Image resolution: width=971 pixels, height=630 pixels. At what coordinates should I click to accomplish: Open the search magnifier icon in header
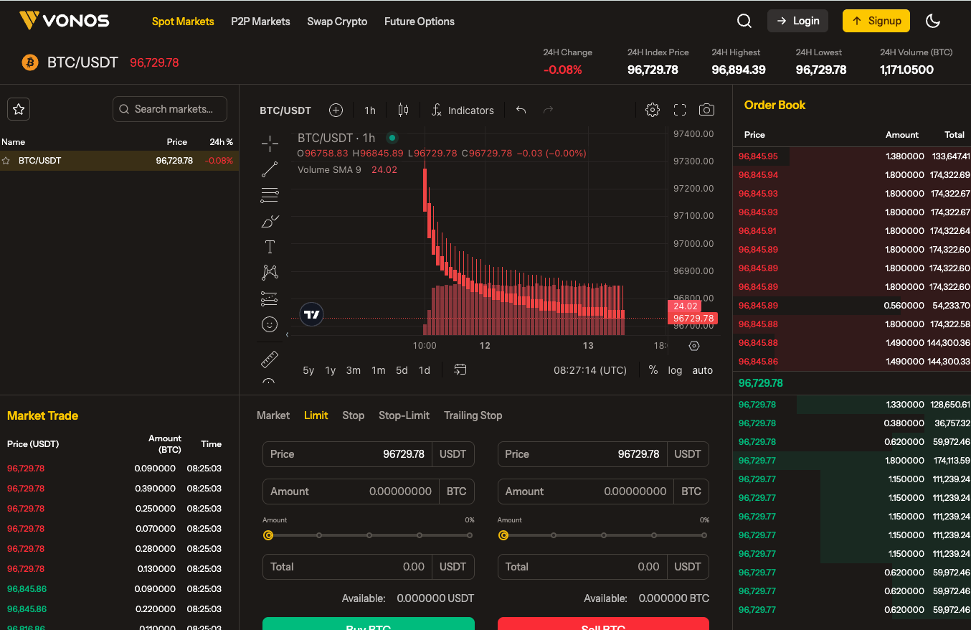(x=744, y=21)
